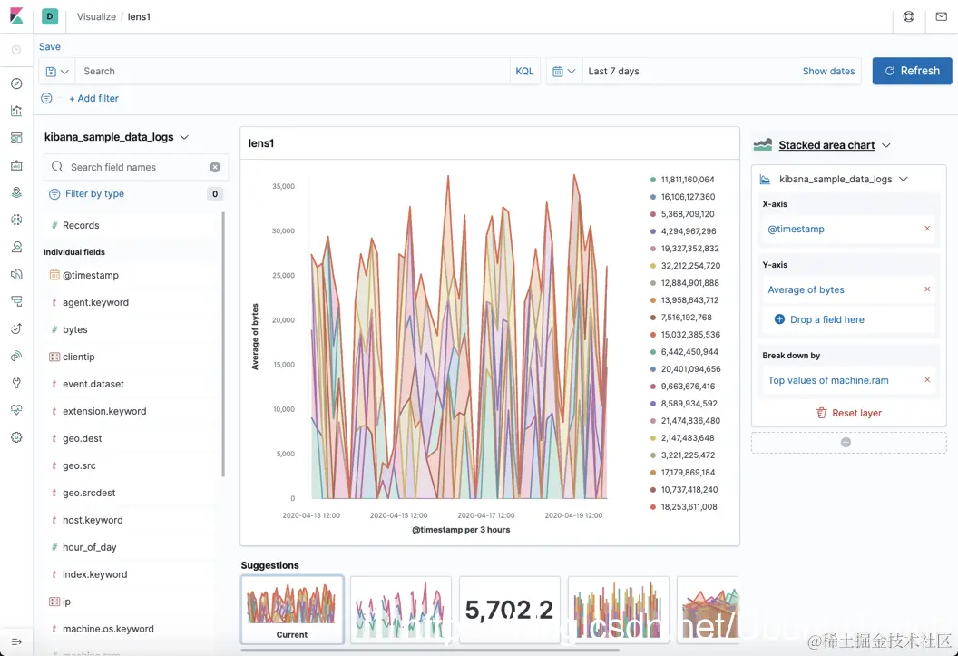
Task: Remove @timestamp from X-axis
Action: pos(927,229)
